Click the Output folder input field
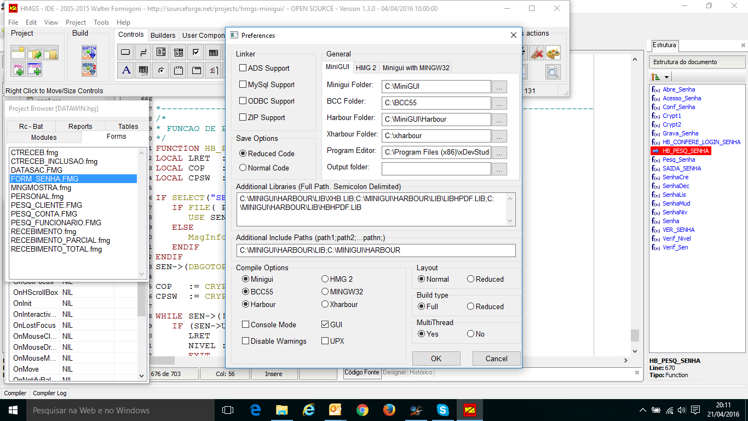 (x=436, y=169)
